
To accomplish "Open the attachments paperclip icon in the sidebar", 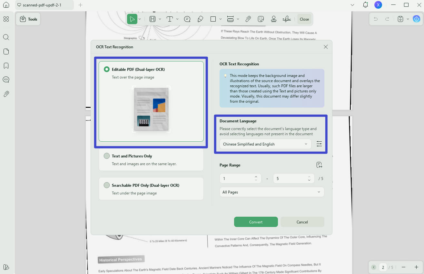I will pos(6,94).
